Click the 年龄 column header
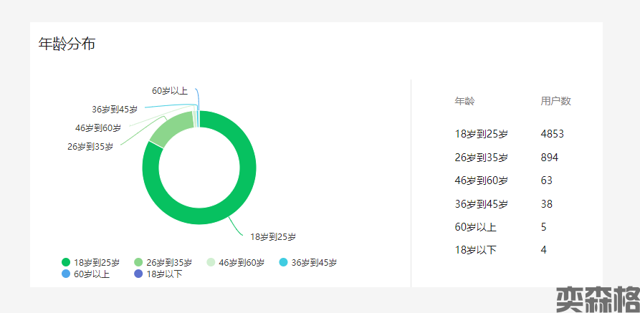 click(x=464, y=101)
